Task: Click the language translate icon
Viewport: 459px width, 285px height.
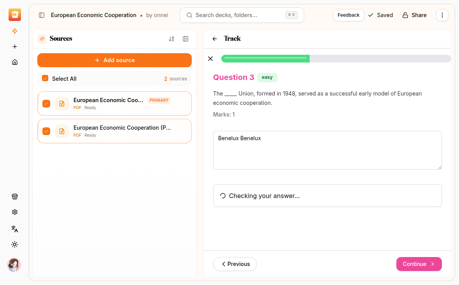Action: (x=15, y=229)
